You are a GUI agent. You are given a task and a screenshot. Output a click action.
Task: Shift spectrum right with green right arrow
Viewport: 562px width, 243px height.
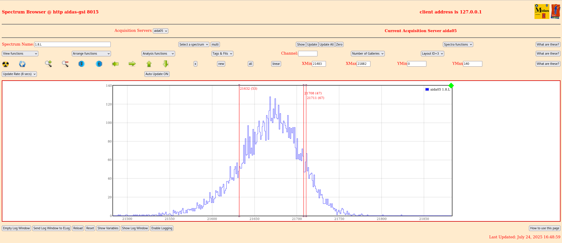pyautogui.click(x=132, y=64)
